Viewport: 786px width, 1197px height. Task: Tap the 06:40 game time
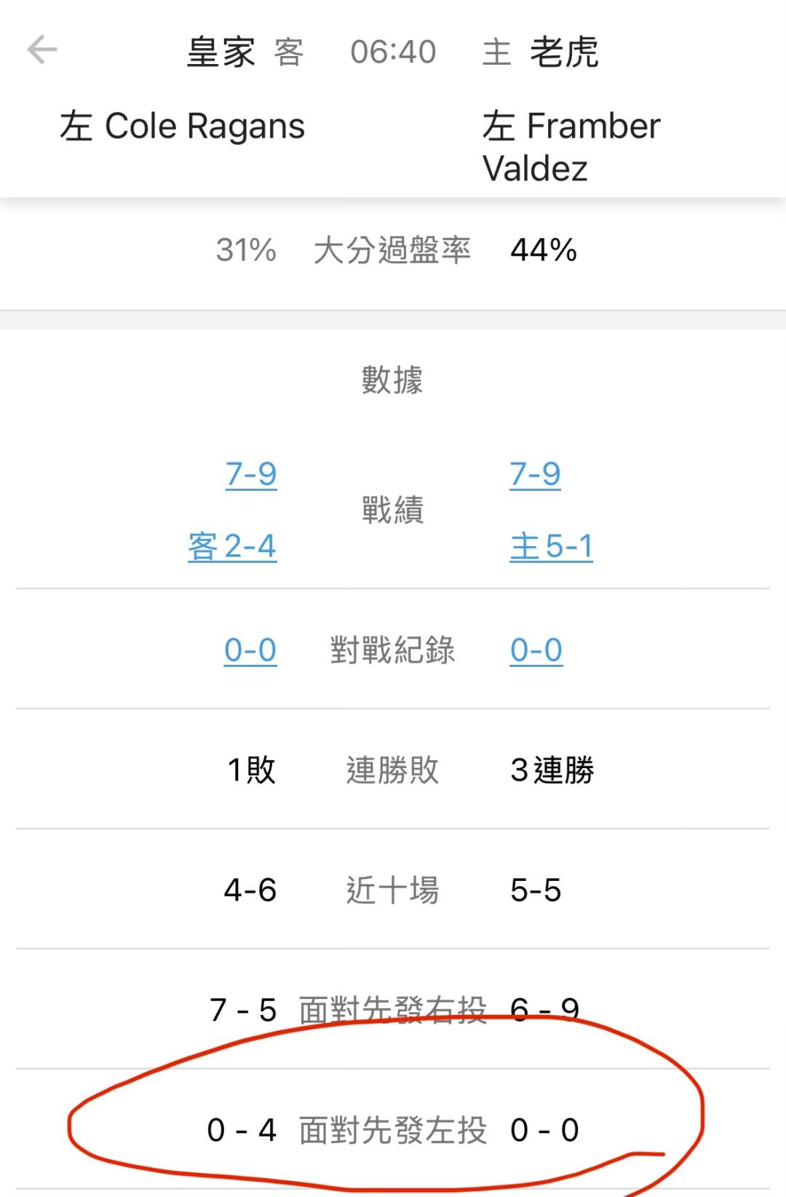point(393,52)
